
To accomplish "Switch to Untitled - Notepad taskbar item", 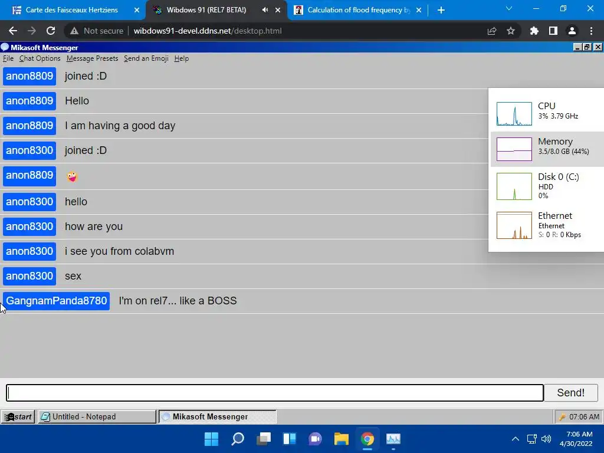I will coord(96,416).
